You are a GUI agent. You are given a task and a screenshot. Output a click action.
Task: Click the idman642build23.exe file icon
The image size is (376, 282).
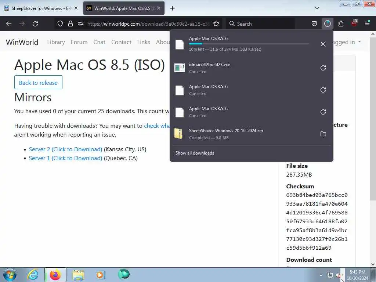[x=179, y=68]
